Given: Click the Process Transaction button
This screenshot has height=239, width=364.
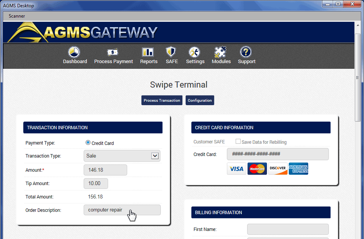Looking at the screenshot, I should coord(162,100).
